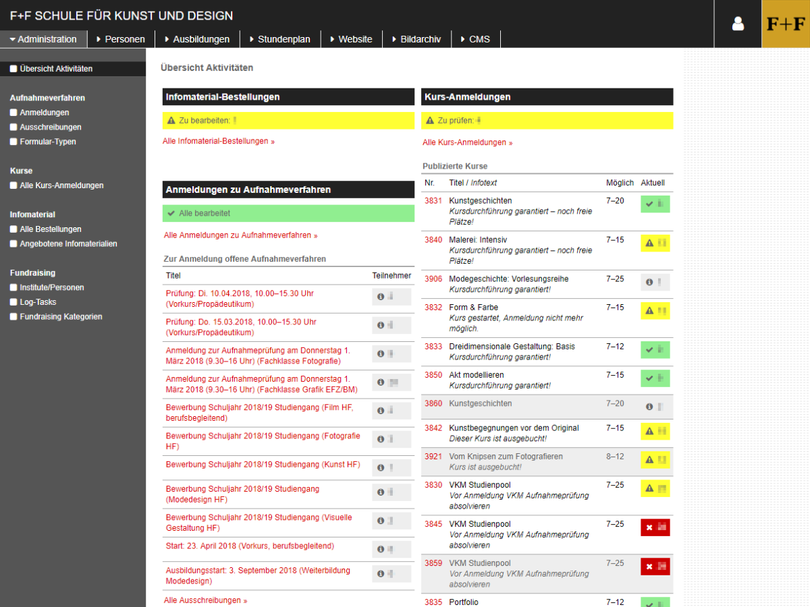810x607 pixels.
Task: Click participant badge for Visuelle Gestaltung HF
Action: point(391,521)
